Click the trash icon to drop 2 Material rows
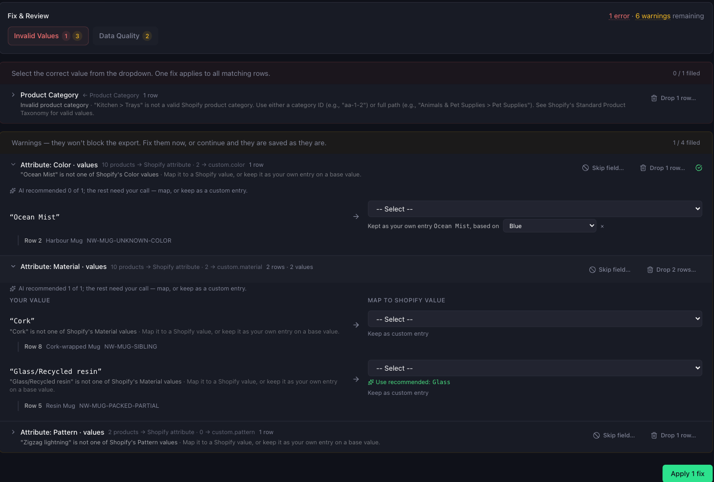Screen dimensions: 714x482 coord(650,270)
